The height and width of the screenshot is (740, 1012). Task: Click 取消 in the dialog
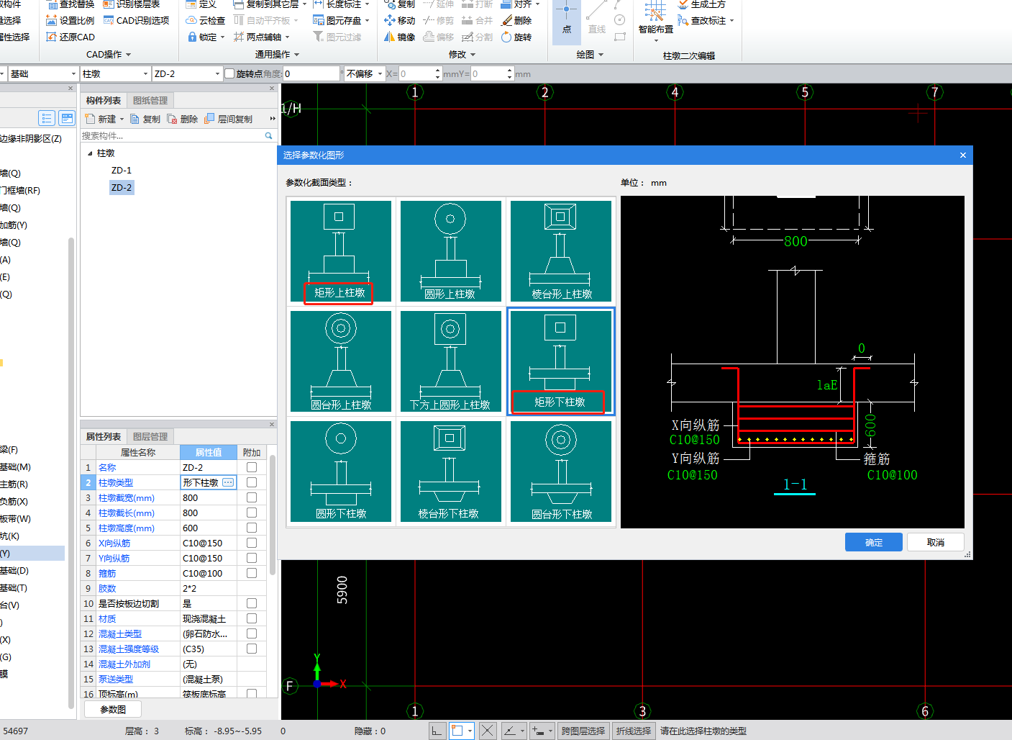(x=936, y=542)
